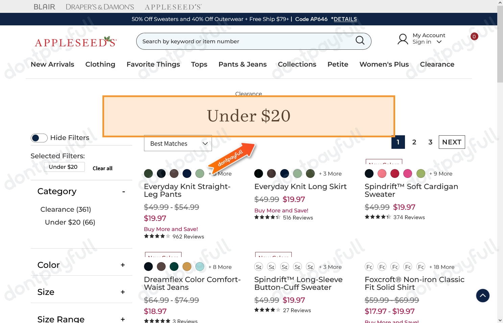
Task: Open the Pants & Jeans menu
Action: tap(242, 64)
